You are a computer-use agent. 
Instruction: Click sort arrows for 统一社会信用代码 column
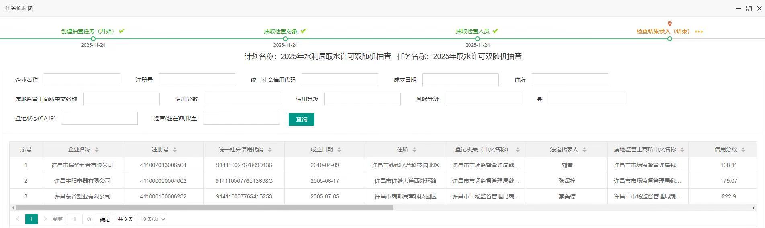(270, 150)
